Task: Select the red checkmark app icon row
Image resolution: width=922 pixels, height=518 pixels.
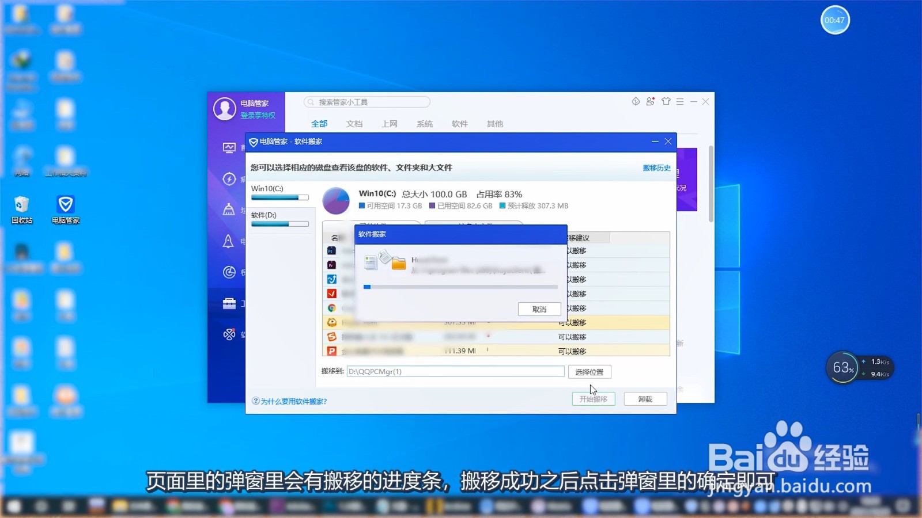Action: point(332,294)
